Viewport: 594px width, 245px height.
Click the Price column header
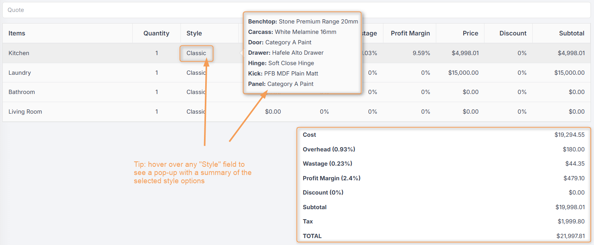[x=471, y=33]
